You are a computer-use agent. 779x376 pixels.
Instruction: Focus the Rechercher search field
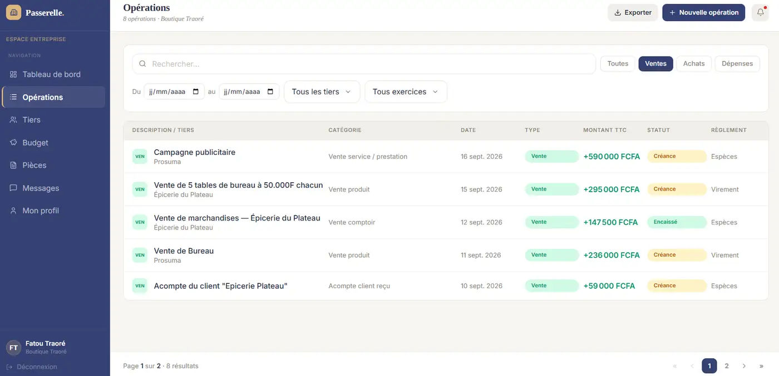point(364,64)
